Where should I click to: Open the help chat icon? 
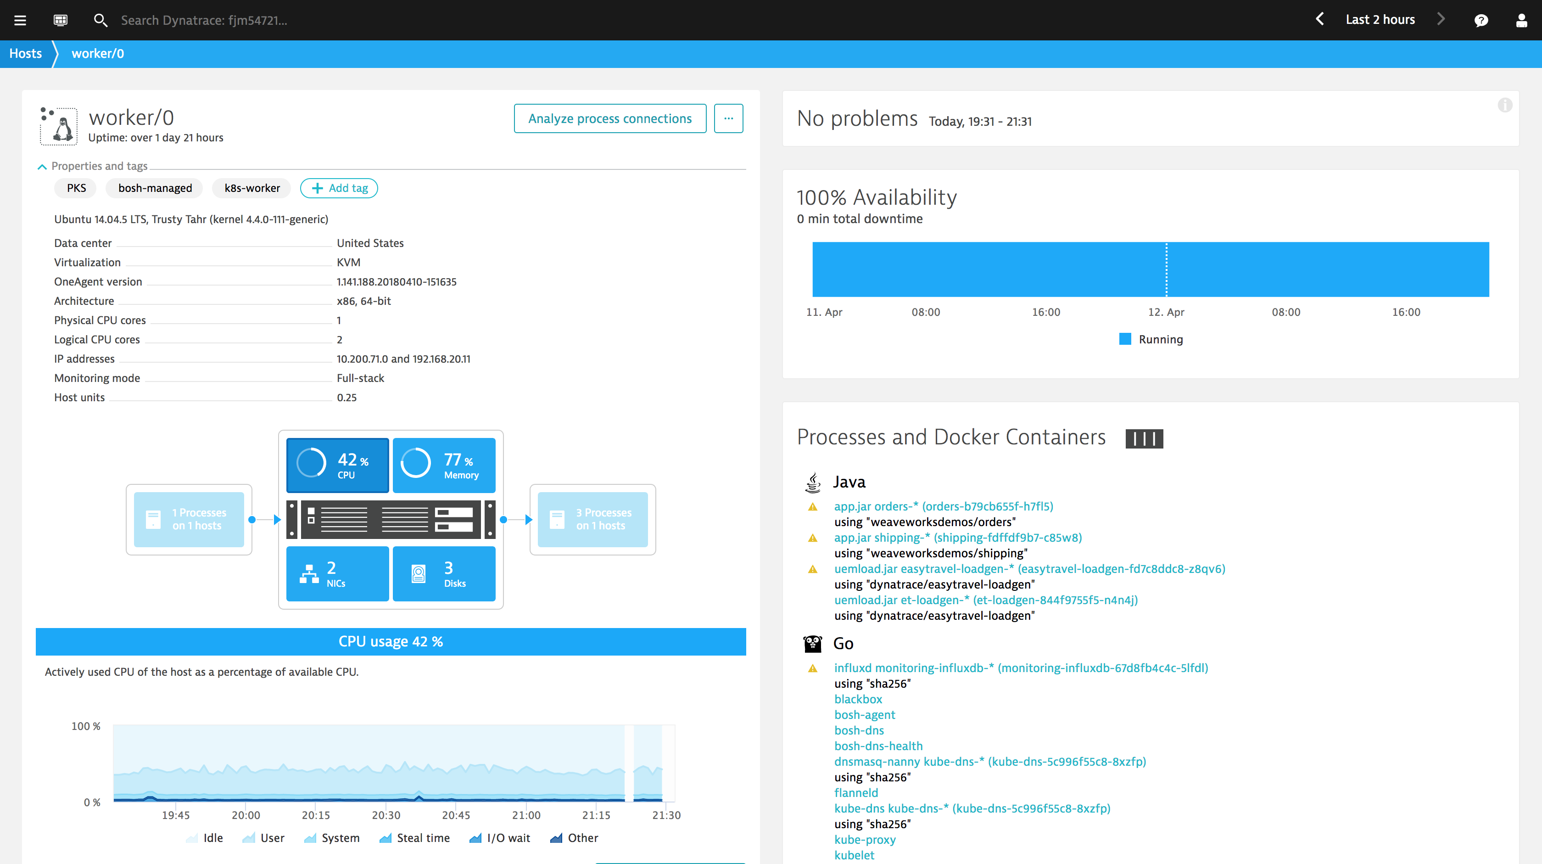click(x=1481, y=21)
